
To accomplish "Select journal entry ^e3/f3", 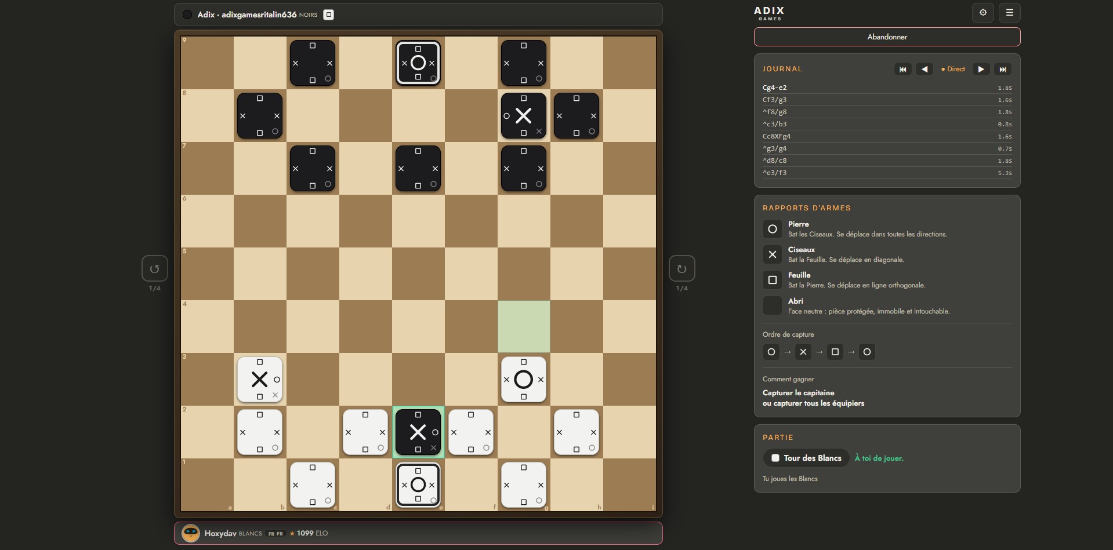I will [x=887, y=173].
